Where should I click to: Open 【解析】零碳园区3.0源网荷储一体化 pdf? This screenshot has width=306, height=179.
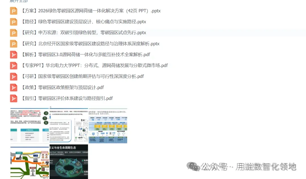tap(86, 55)
